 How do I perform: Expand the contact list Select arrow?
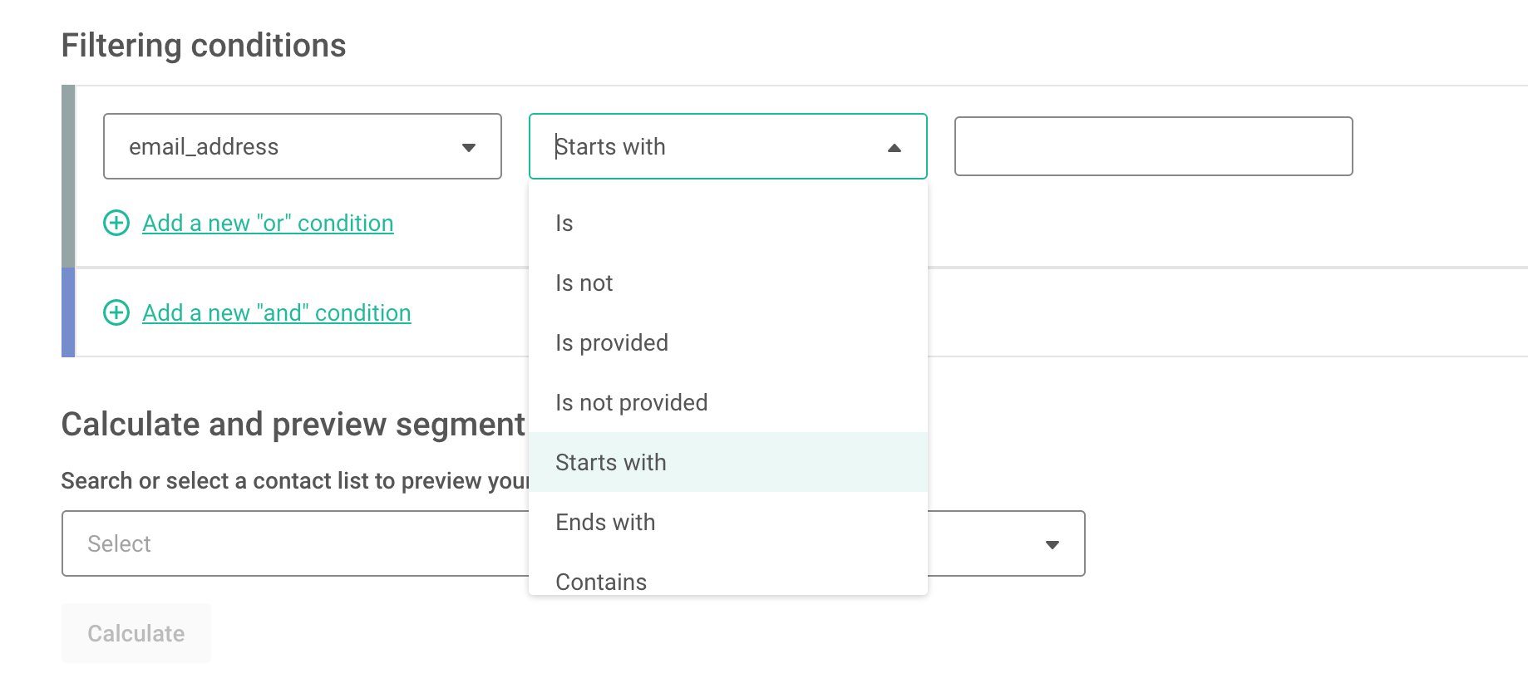click(1052, 545)
